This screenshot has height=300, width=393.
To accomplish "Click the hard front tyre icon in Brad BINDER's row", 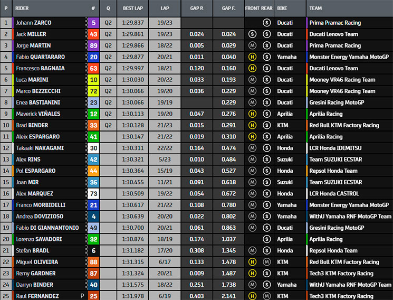I will [x=252, y=125].
